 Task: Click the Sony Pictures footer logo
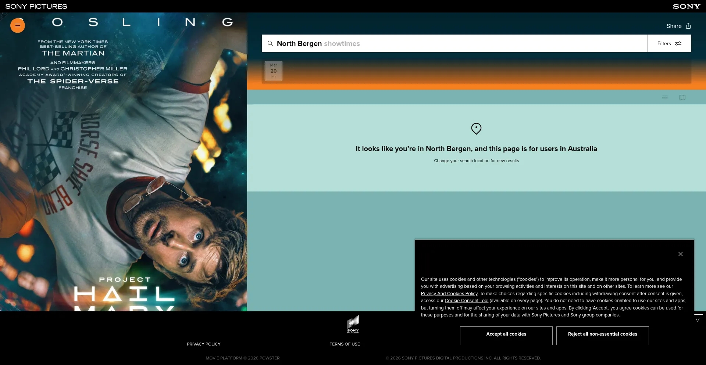[353, 324]
